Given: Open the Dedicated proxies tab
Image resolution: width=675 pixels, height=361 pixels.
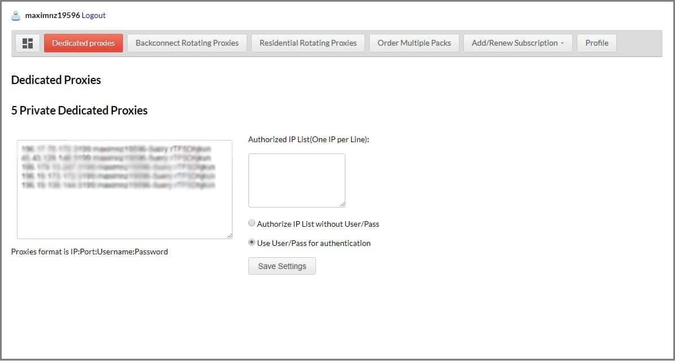Looking at the screenshot, I should tap(84, 43).
